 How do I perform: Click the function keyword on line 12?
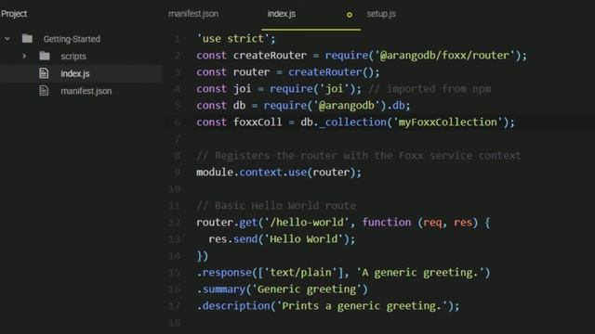[x=387, y=222]
